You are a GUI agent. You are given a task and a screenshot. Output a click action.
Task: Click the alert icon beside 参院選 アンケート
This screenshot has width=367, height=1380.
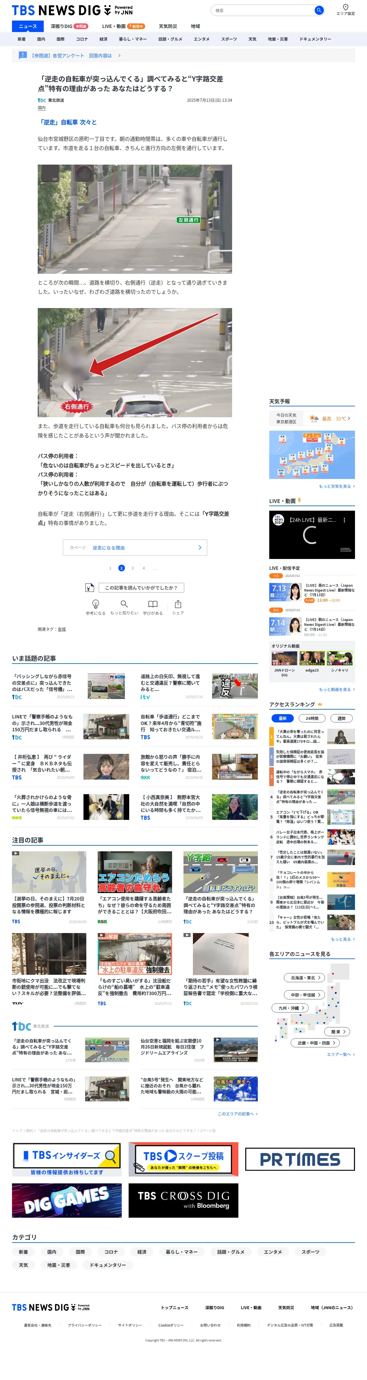click(x=23, y=55)
